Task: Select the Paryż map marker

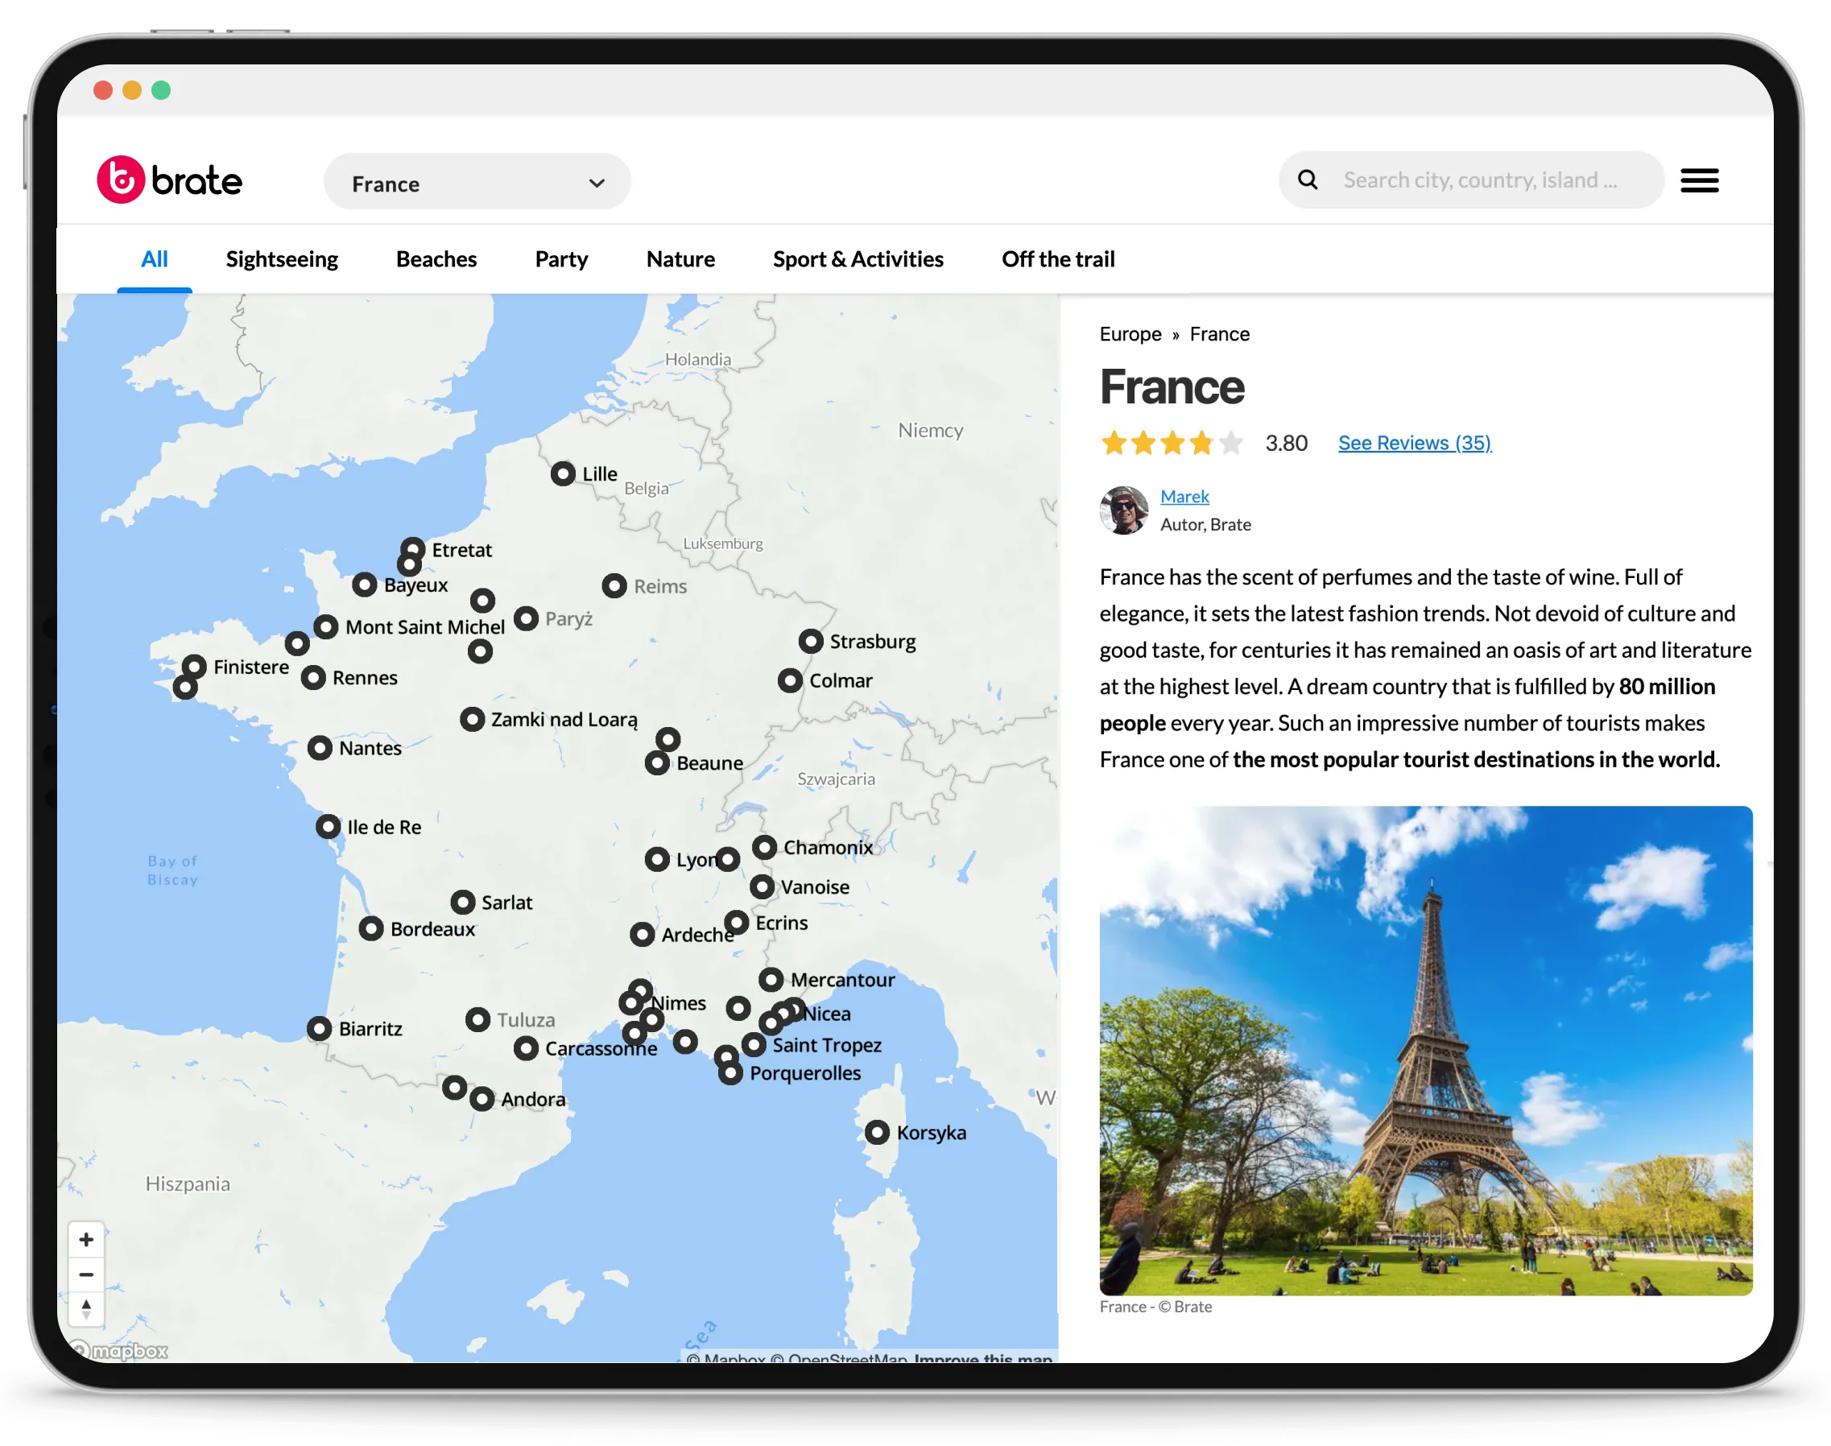Action: (x=527, y=619)
